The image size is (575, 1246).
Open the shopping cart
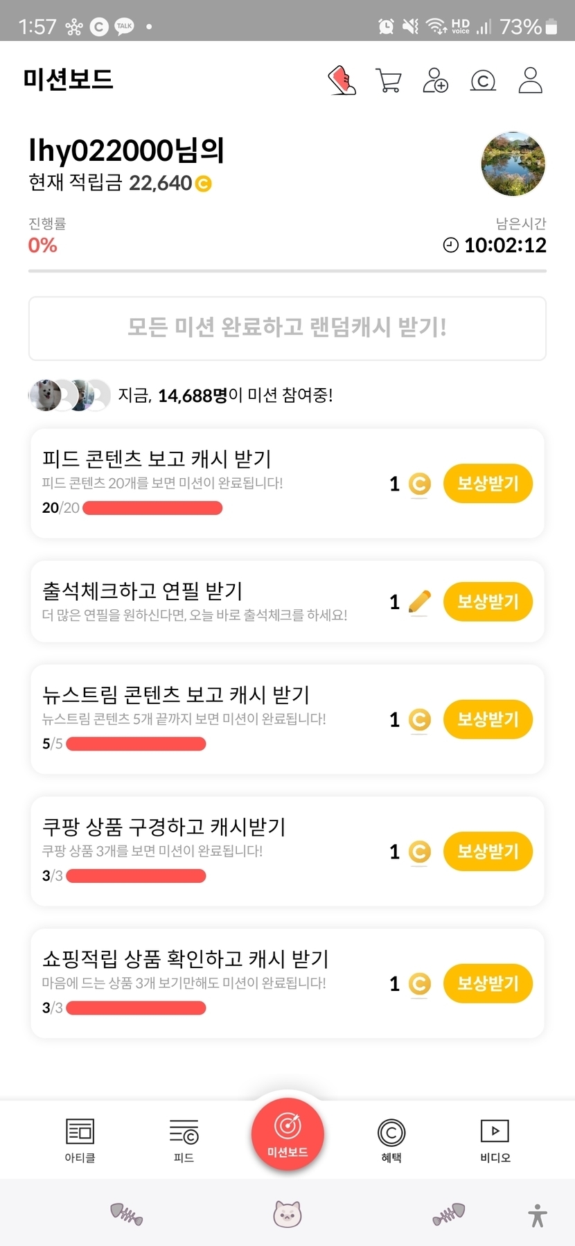388,80
